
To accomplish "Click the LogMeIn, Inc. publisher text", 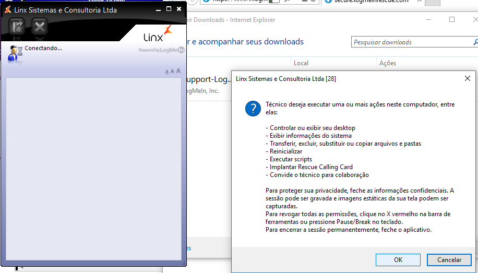I will (203, 91).
